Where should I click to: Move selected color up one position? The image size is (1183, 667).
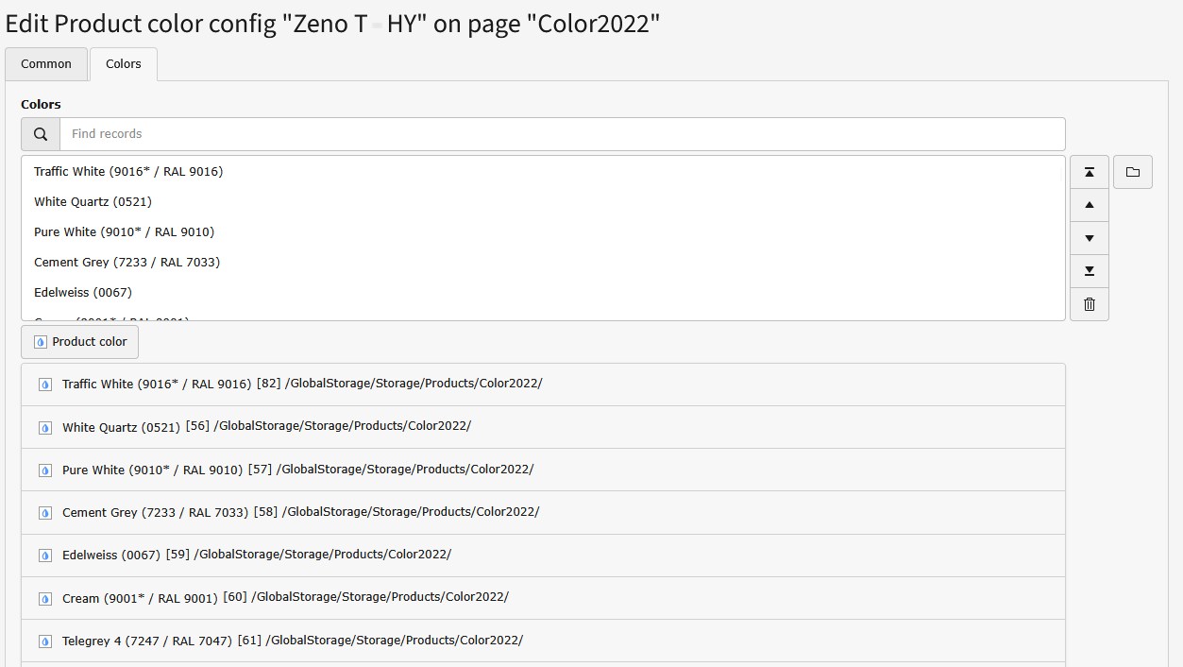[x=1089, y=205]
